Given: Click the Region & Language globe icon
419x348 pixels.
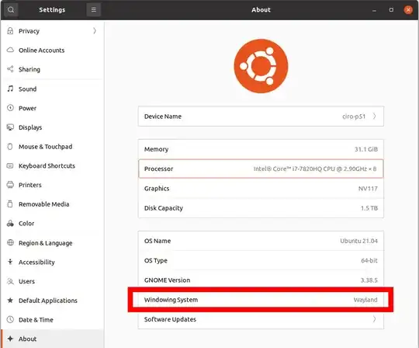Looking at the screenshot, I should [10, 242].
